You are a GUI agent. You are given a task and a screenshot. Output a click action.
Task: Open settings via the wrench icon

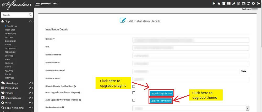(234, 3)
